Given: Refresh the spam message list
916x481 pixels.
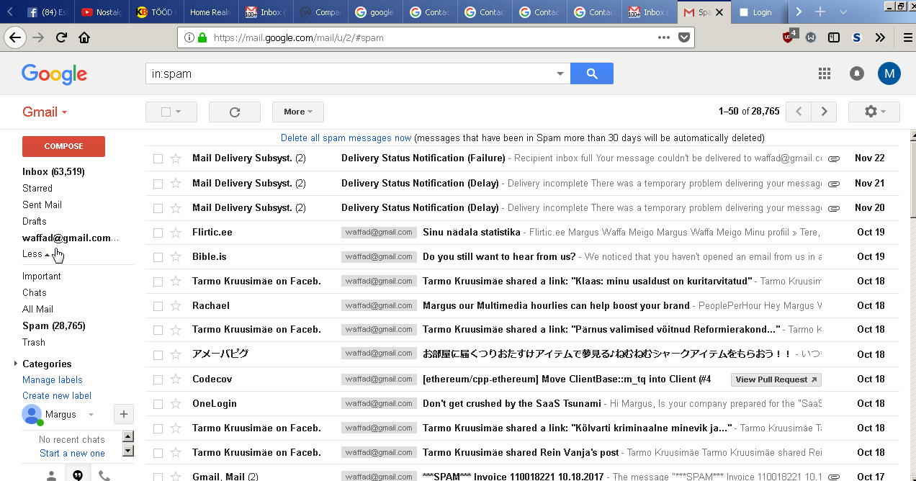Looking at the screenshot, I should [234, 112].
